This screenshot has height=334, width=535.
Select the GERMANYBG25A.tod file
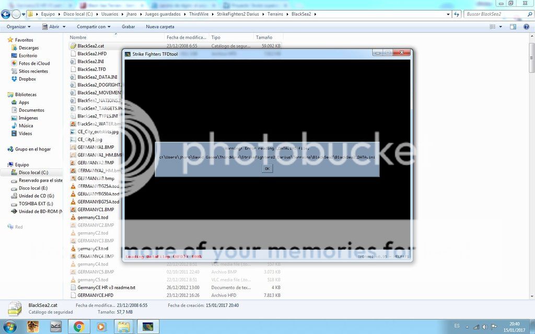tap(98, 186)
